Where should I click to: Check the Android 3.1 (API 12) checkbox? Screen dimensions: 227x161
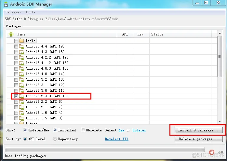(x=16, y=85)
